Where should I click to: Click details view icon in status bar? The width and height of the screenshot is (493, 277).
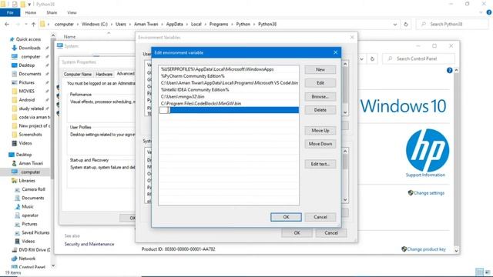479,272
